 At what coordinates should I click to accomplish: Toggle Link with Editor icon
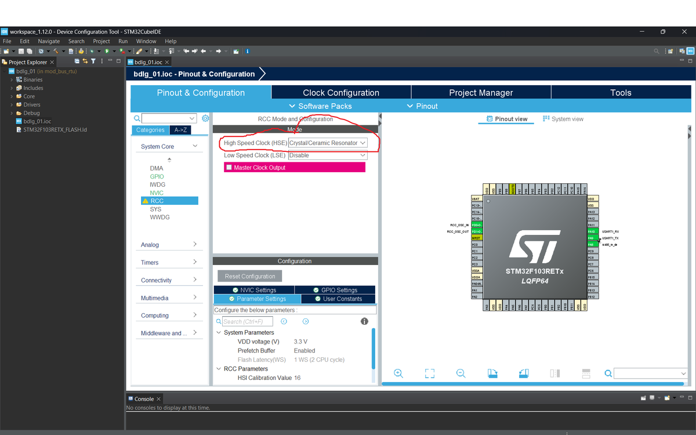point(85,61)
